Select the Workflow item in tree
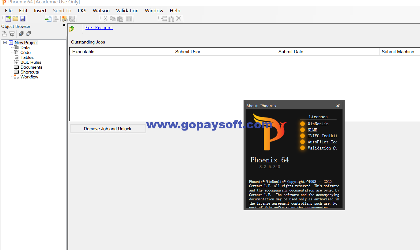Viewport: 420px width, 250px height. click(x=29, y=77)
